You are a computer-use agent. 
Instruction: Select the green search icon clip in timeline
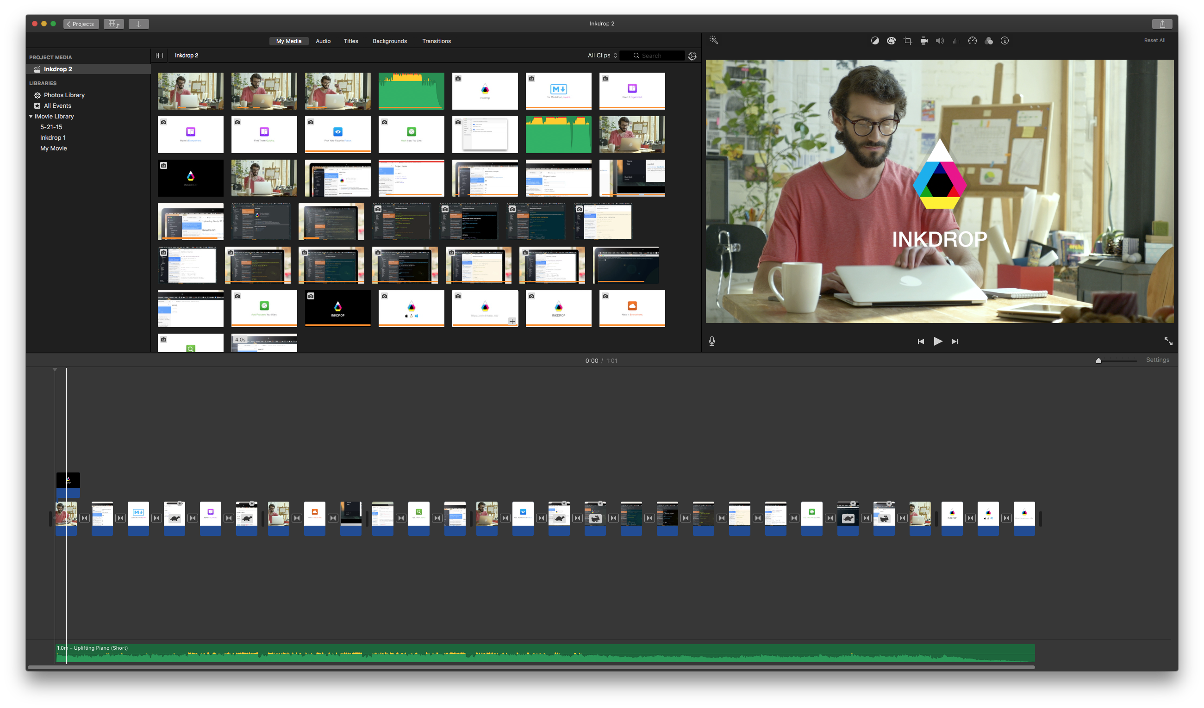pyautogui.click(x=418, y=518)
